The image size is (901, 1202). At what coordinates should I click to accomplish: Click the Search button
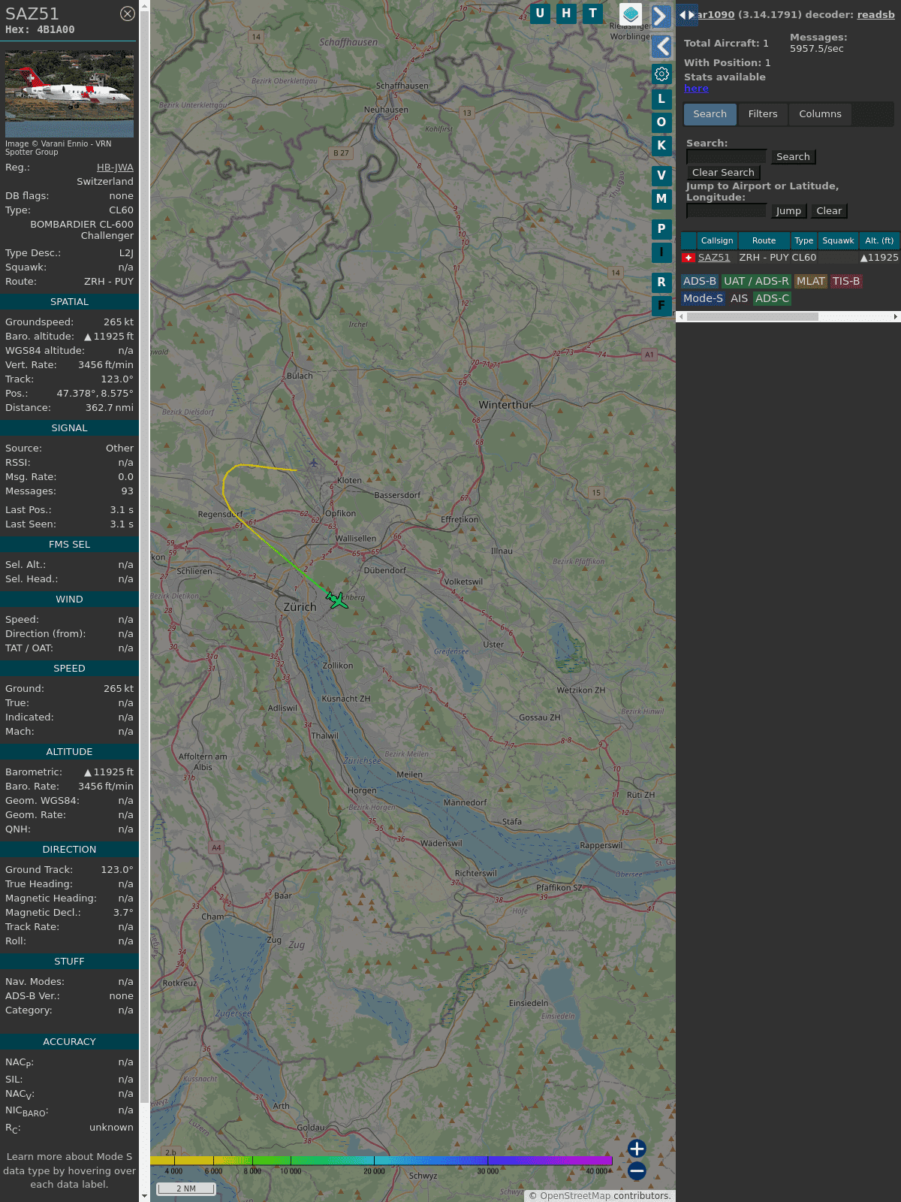click(793, 157)
